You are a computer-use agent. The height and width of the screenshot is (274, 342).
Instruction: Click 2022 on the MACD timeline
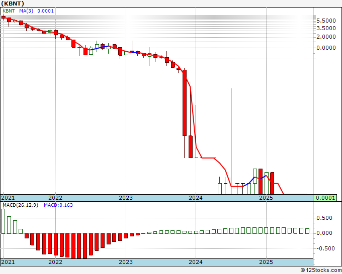pyautogui.click(x=55, y=262)
